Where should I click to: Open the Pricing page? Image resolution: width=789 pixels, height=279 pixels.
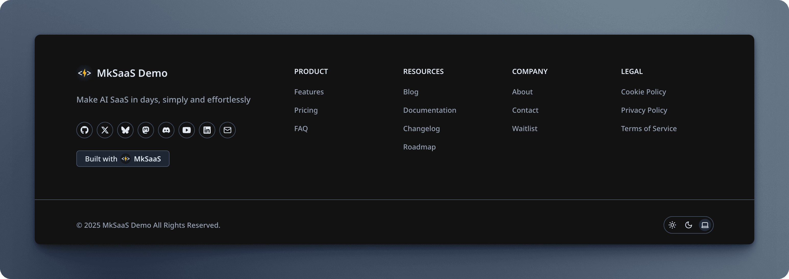click(306, 110)
